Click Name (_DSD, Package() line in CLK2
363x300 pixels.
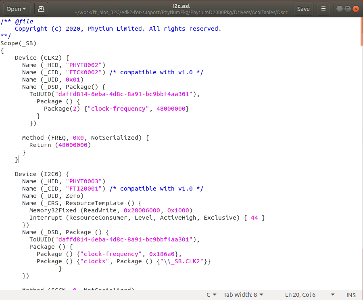(x=64, y=87)
